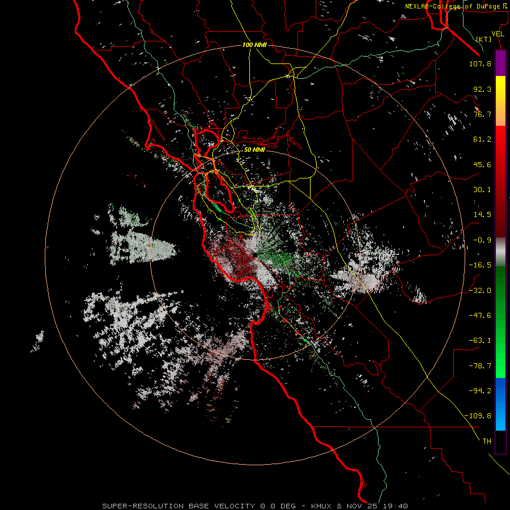
Task: Click the 100 NMI range ring label
Action: tap(254, 45)
